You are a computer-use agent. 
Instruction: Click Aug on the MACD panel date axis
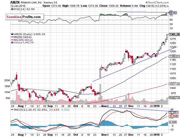pyautogui.click(x=21, y=135)
